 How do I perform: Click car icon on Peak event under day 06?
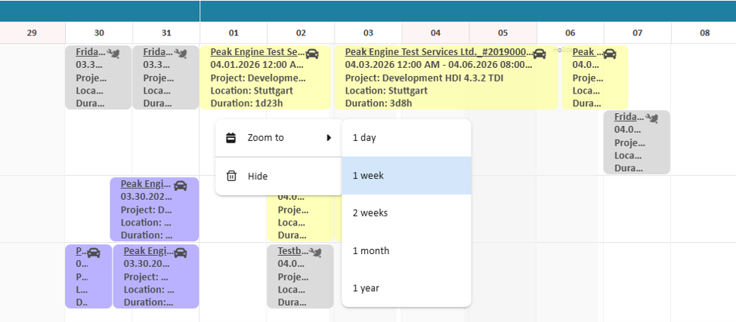(609, 54)
